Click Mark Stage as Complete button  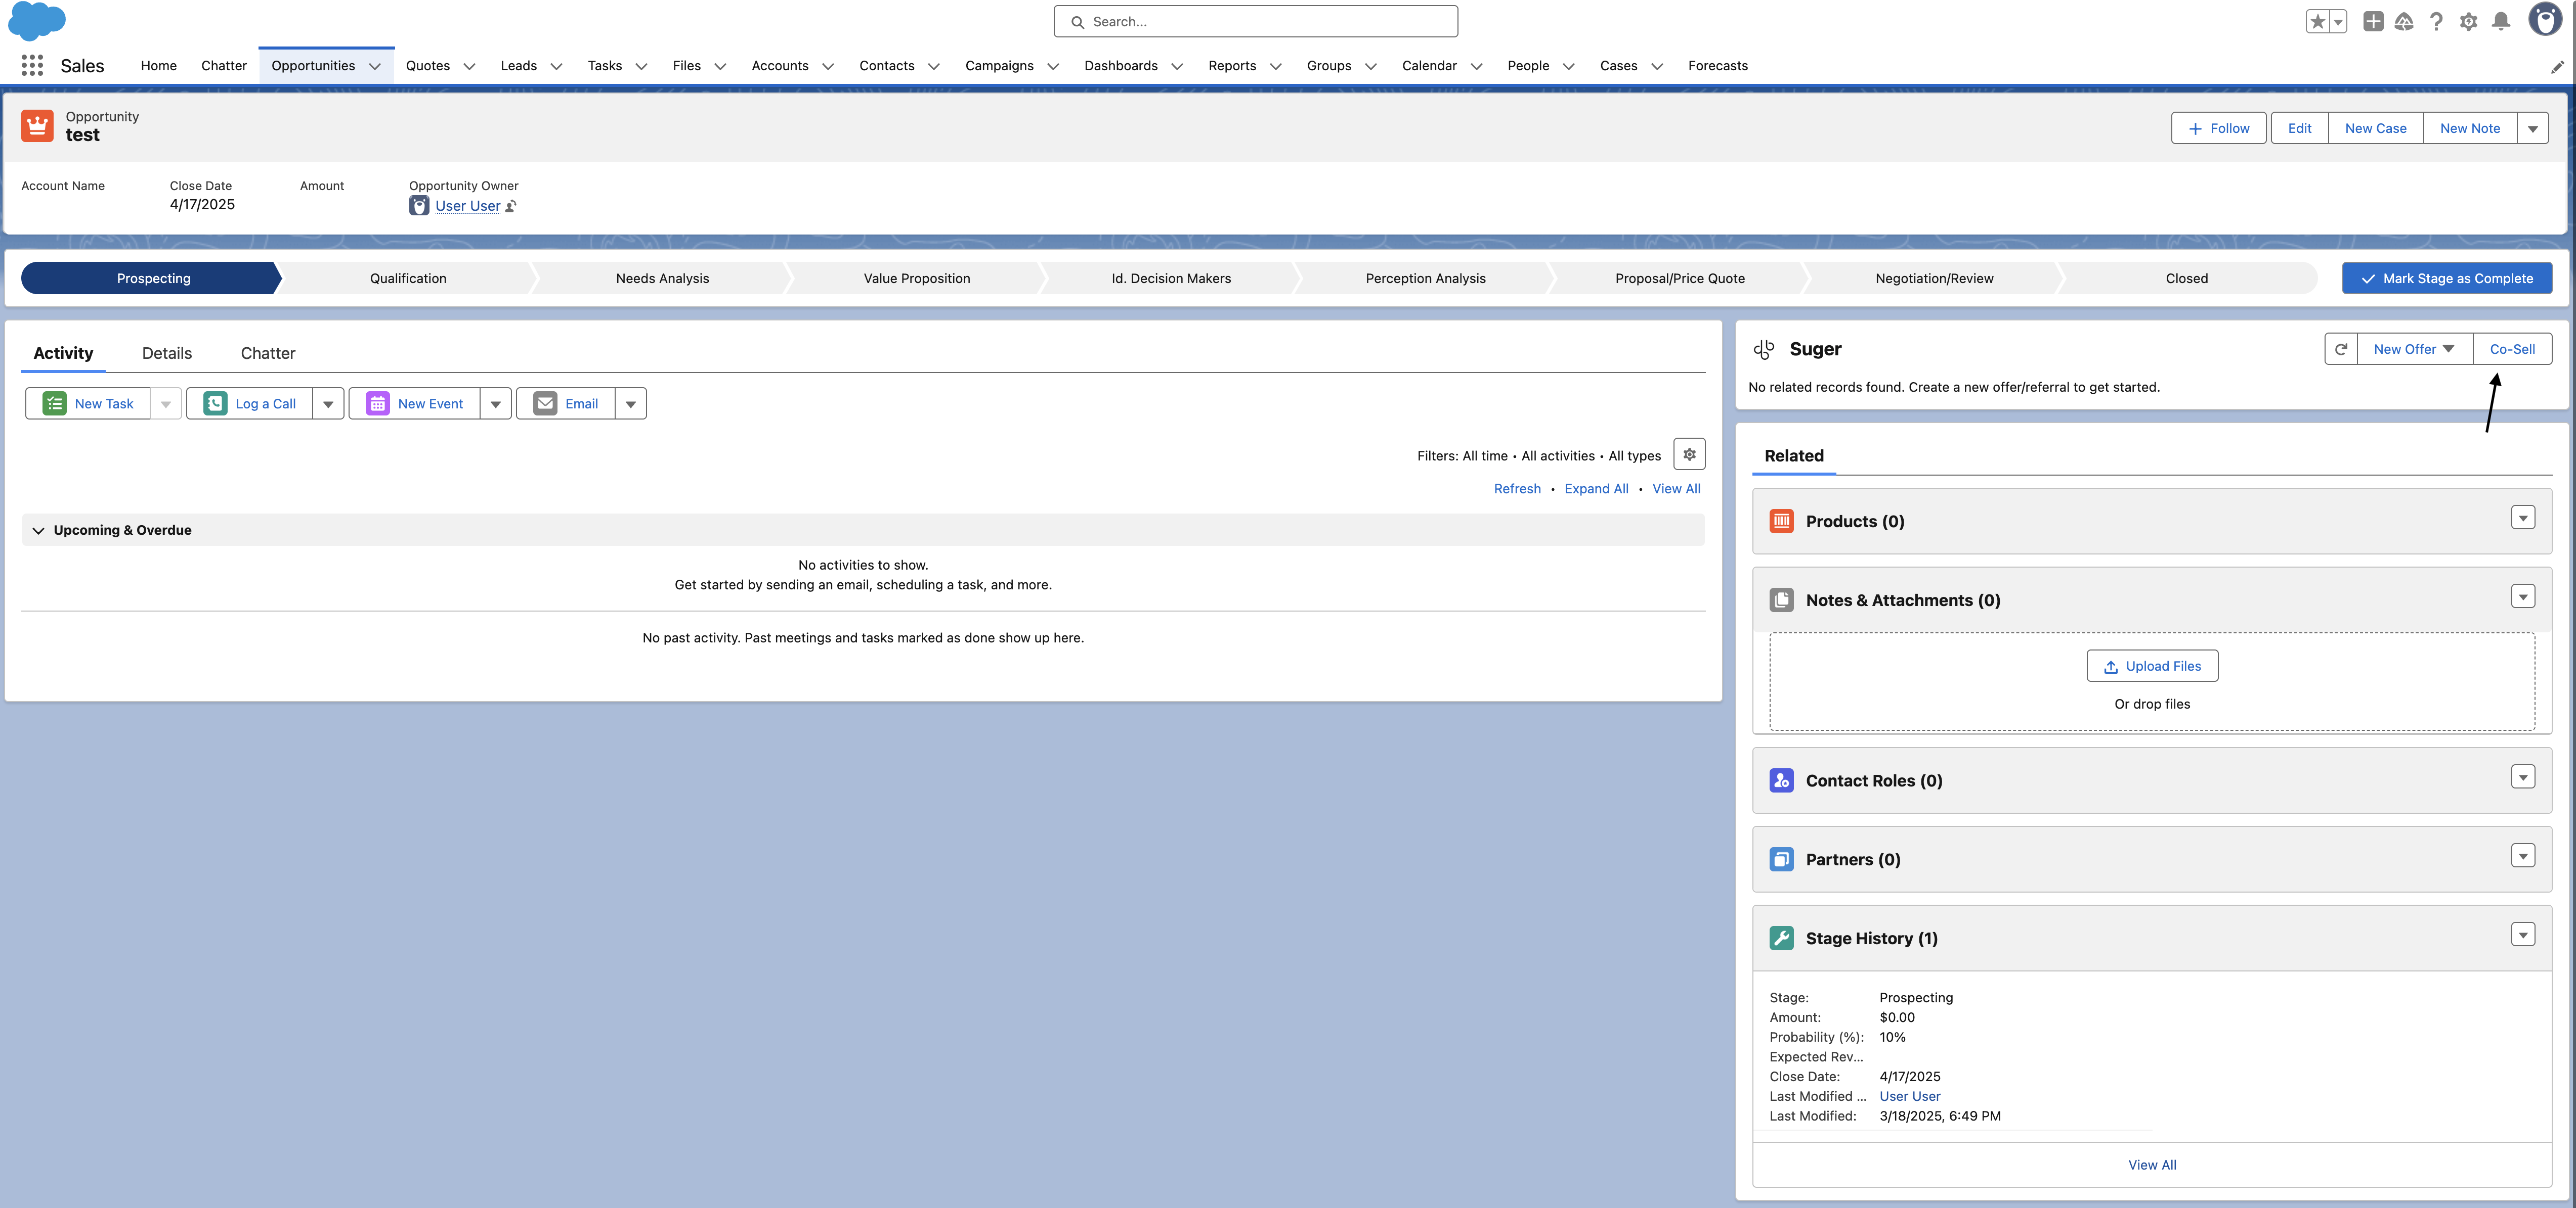[x=2446, y=279]
